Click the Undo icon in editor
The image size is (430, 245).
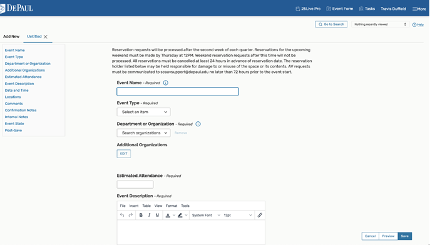tap(122, 215)
